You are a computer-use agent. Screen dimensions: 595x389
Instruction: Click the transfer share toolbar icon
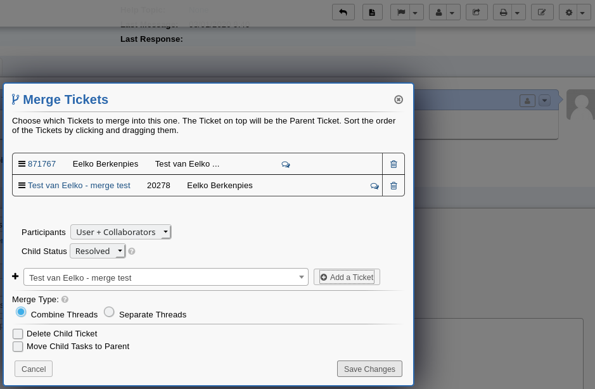(x=477, y=12)
